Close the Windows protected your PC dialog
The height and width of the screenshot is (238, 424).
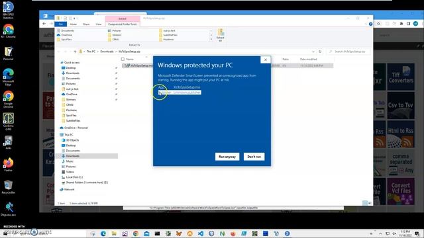pyautogui.click(x=266, y=59)
